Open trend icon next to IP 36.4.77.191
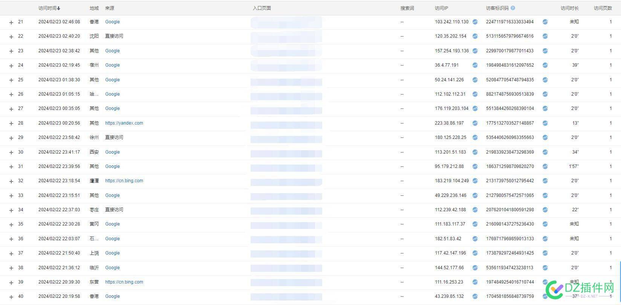The width and height of the screenshot is (621, 305). tap(475, 65)
